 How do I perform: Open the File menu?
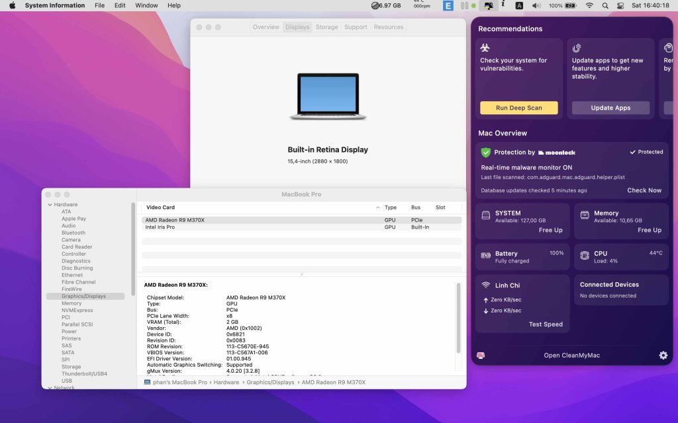(99, 5)
